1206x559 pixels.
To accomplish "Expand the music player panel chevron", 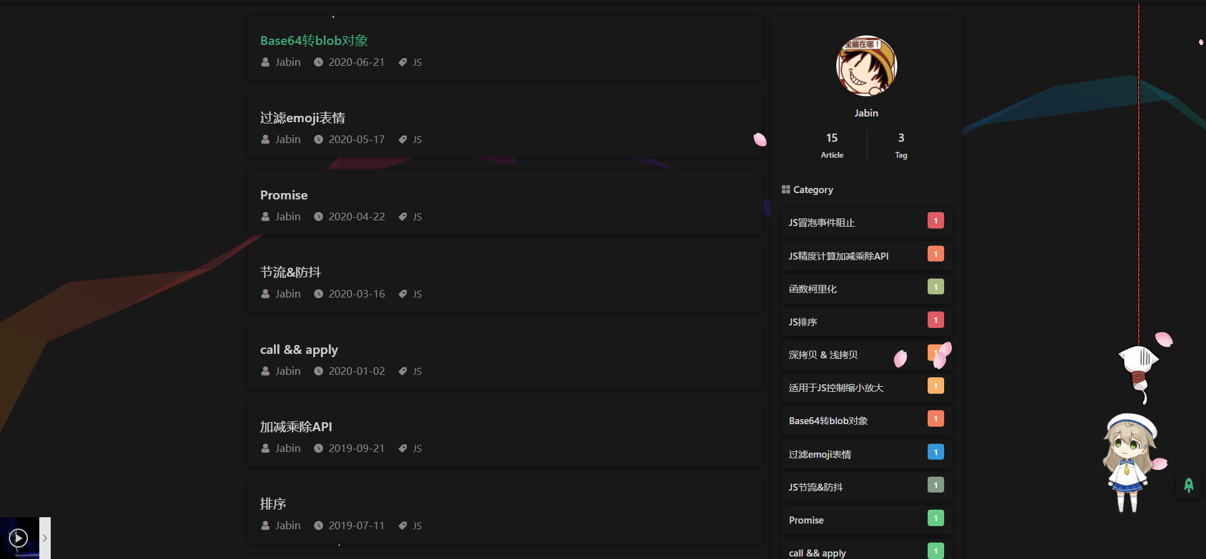I will (45, 538).
